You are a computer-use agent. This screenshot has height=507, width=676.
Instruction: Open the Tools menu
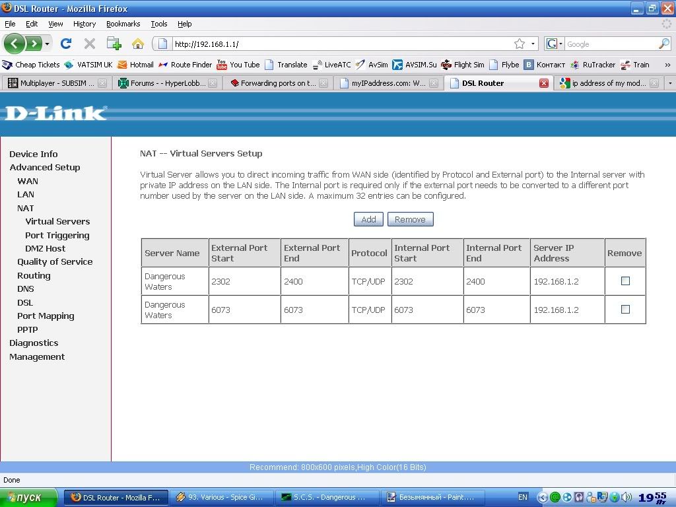point(158,24)
